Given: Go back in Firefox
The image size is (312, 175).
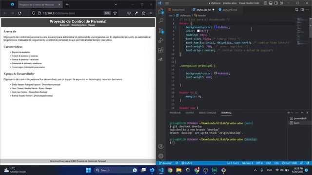Looking at the screenshot, I should pos(5,13).
